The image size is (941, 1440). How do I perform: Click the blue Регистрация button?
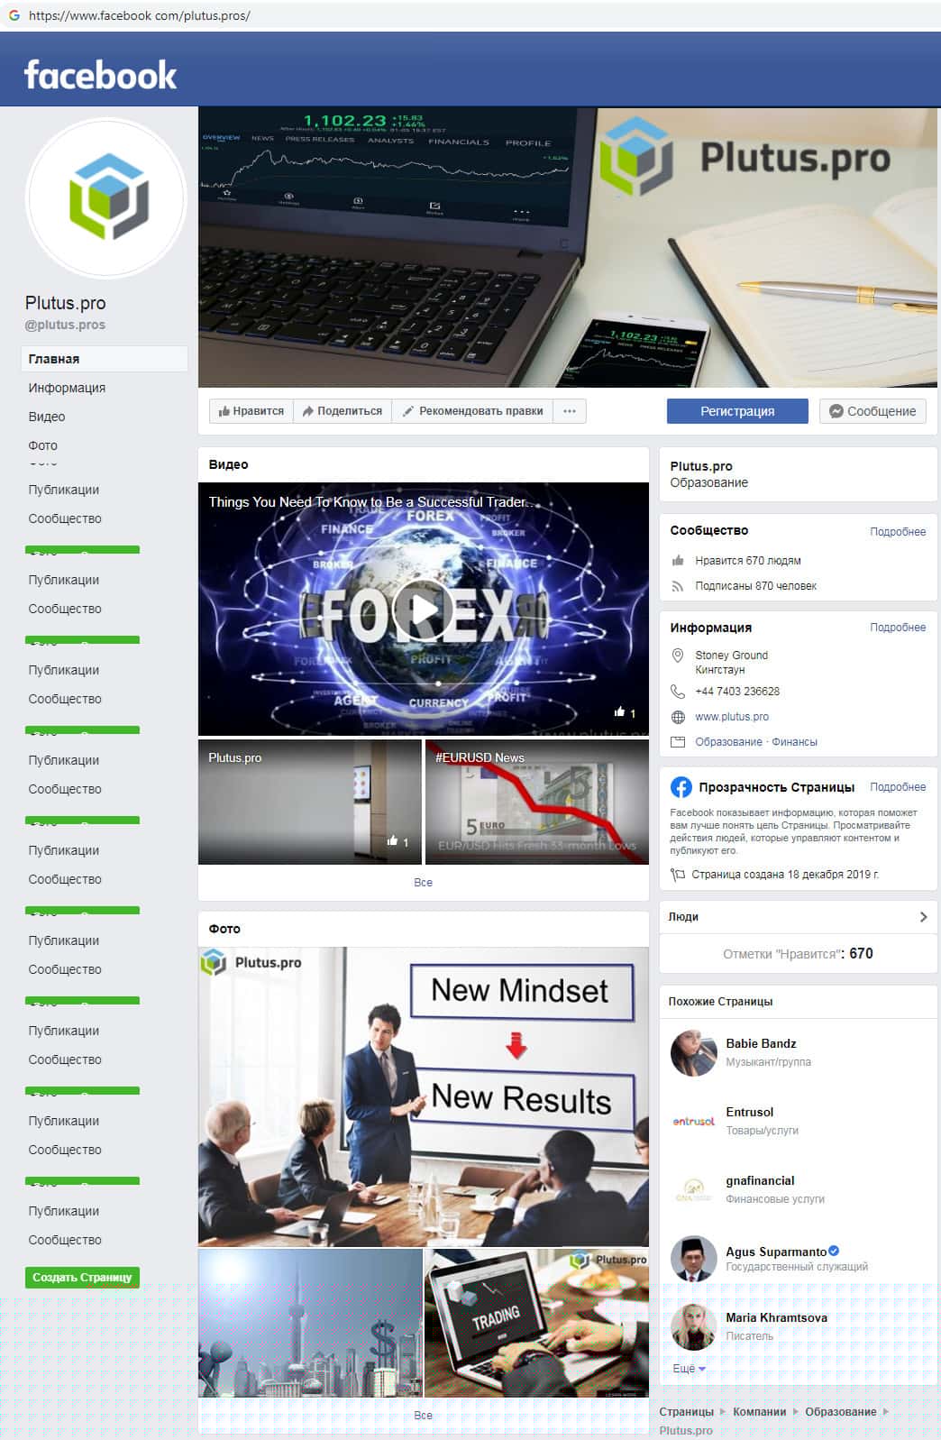737,411
